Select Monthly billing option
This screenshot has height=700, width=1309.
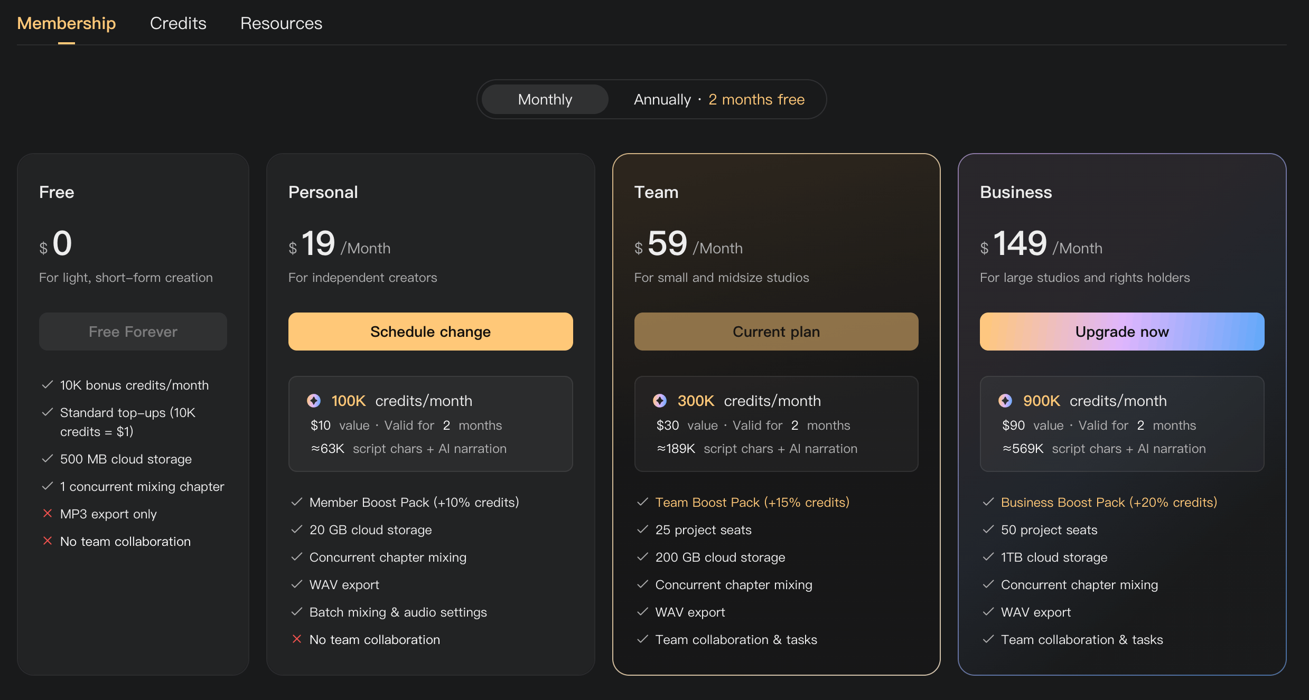tap(545, 99)
